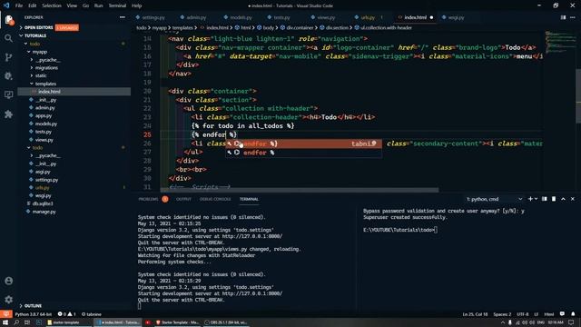
Task: Expand the Open Editors section
Action: coord(38,27)
